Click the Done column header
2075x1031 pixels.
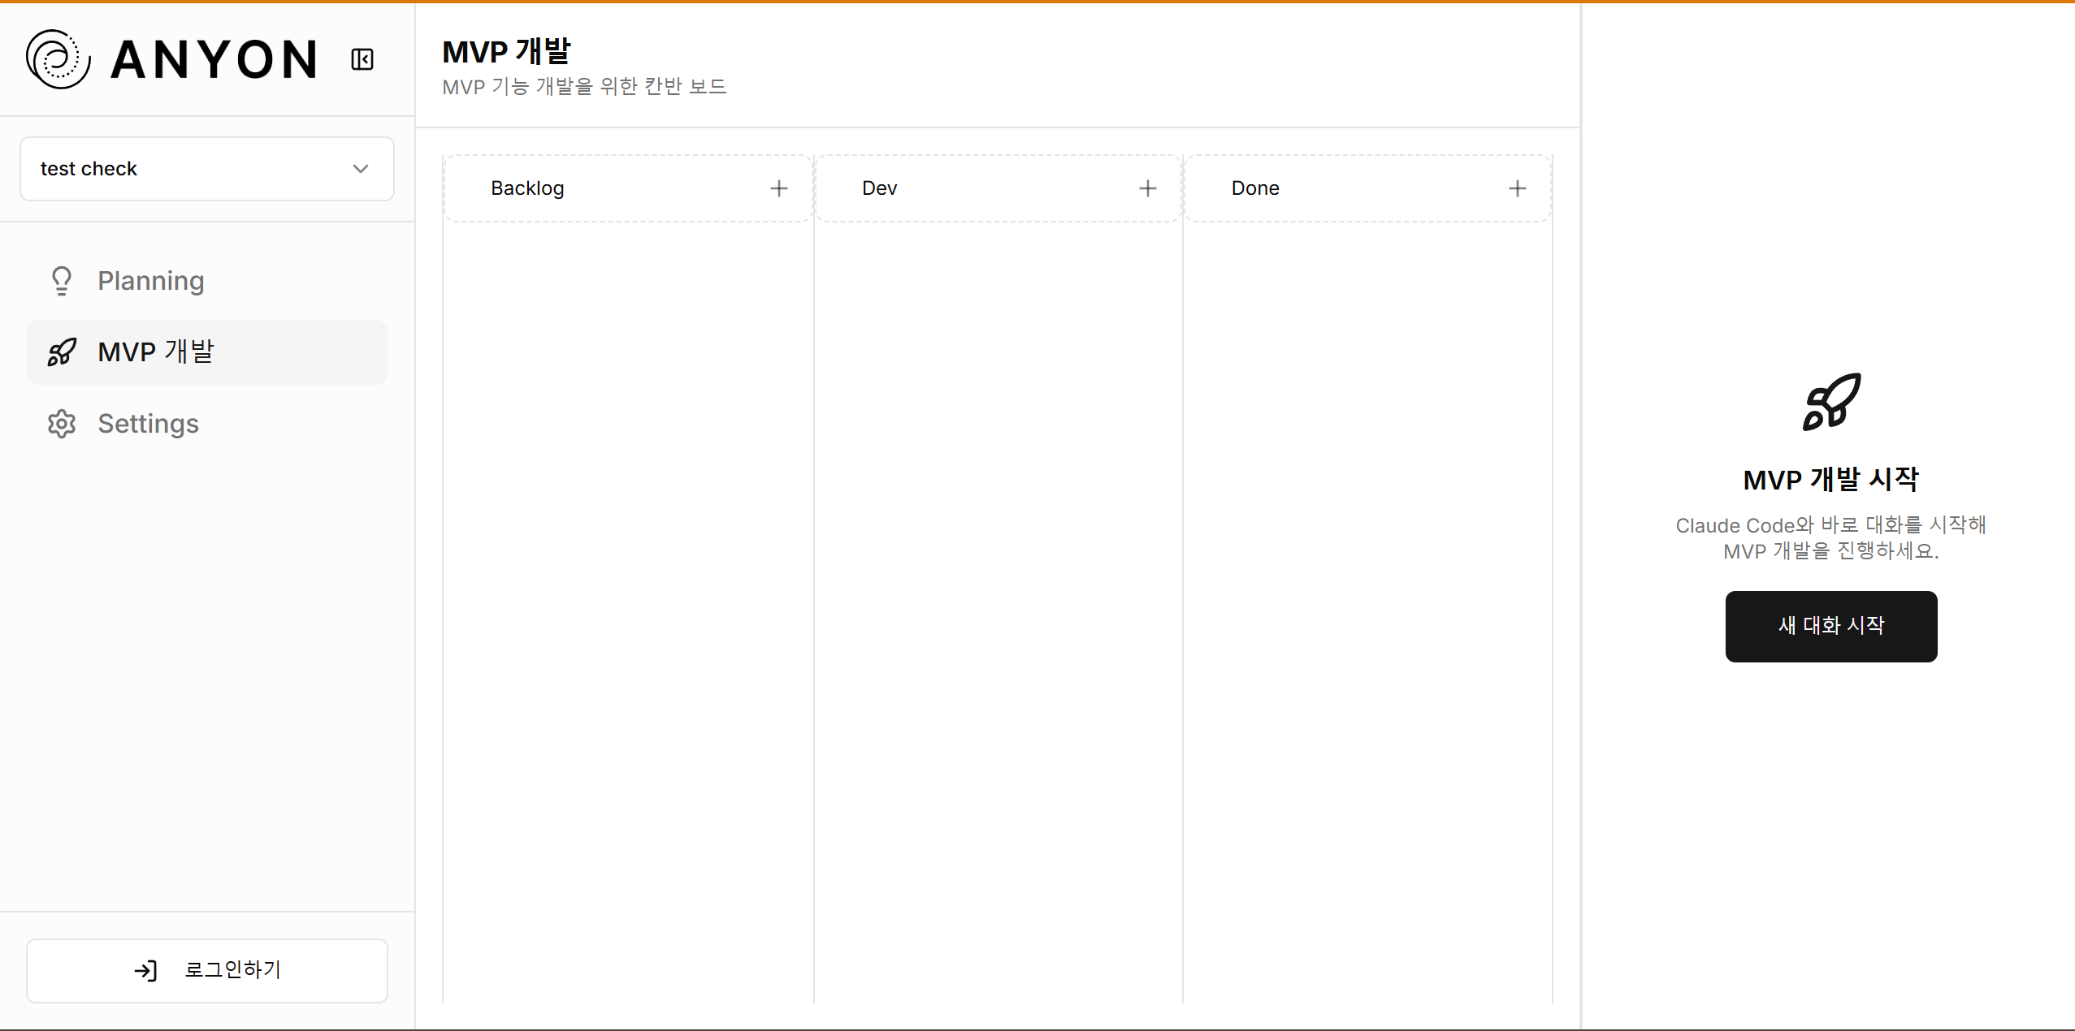(1254, 188)
